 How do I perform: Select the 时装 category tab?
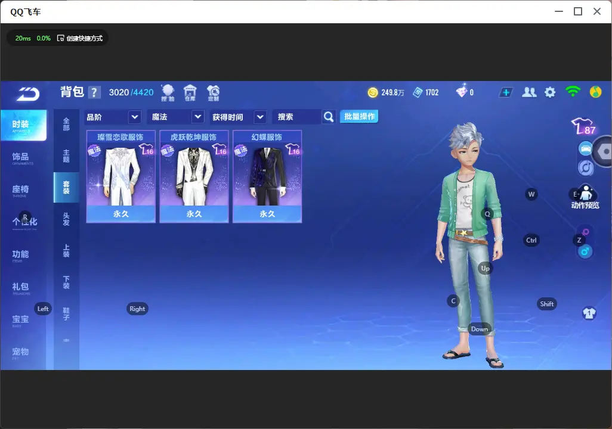(23, 125)
